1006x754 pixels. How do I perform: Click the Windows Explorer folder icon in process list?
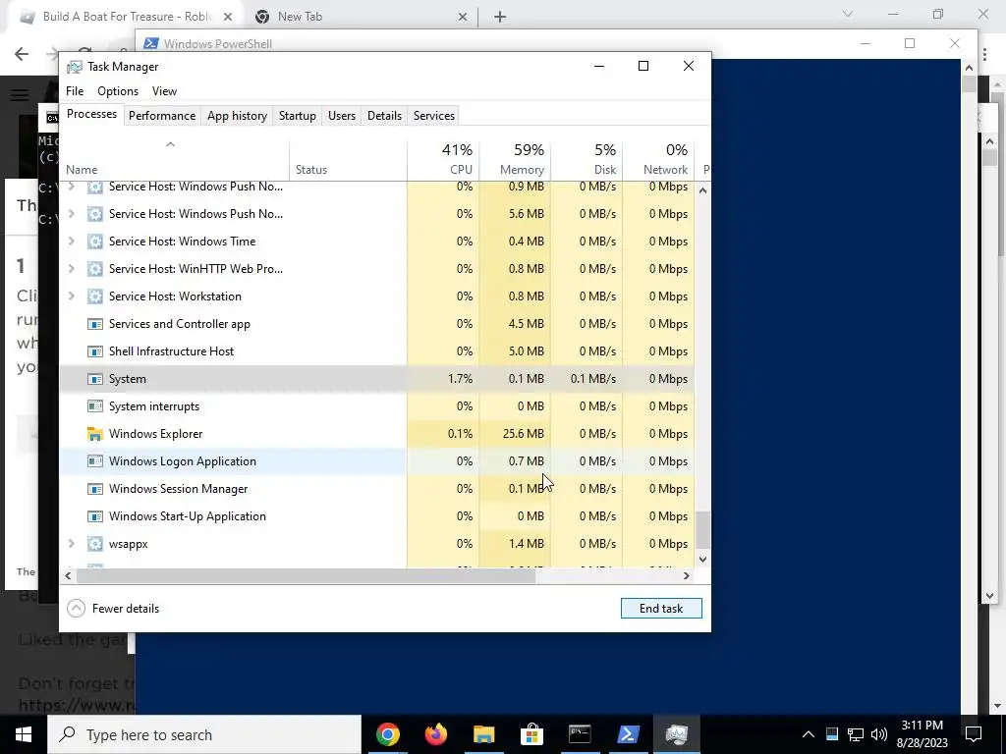click(x=95, y=434)
